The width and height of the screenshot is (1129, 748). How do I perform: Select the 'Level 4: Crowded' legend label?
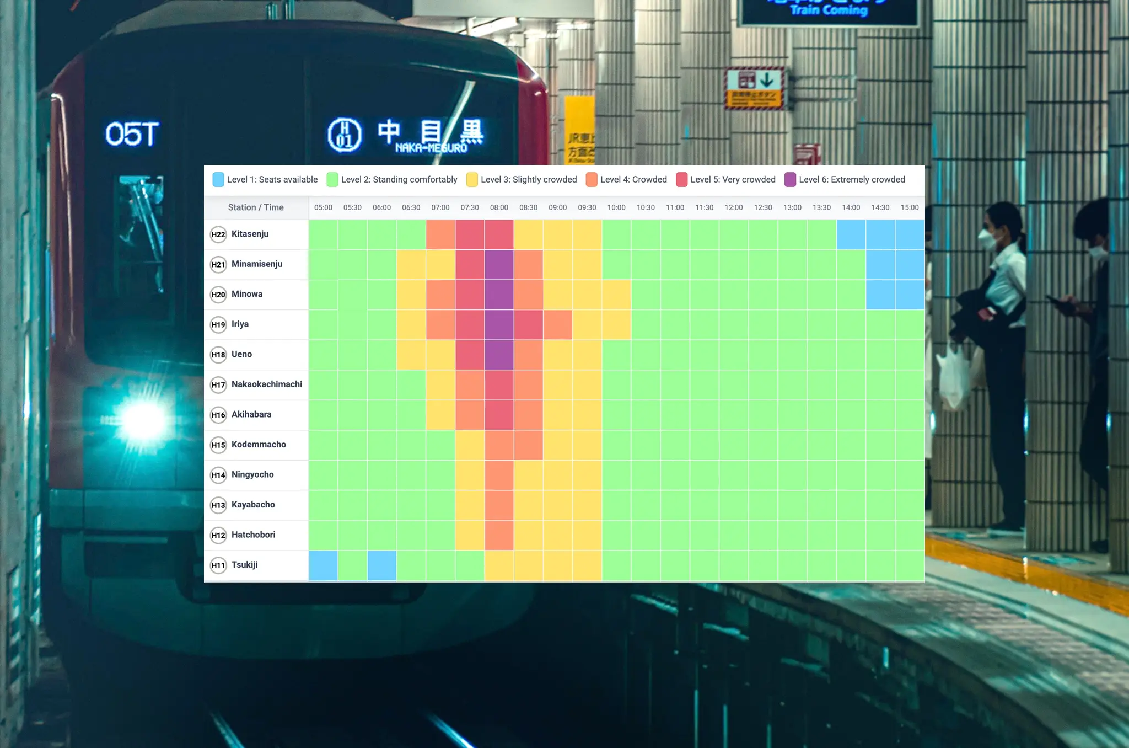pyautogui.click(x=633, y=179)
